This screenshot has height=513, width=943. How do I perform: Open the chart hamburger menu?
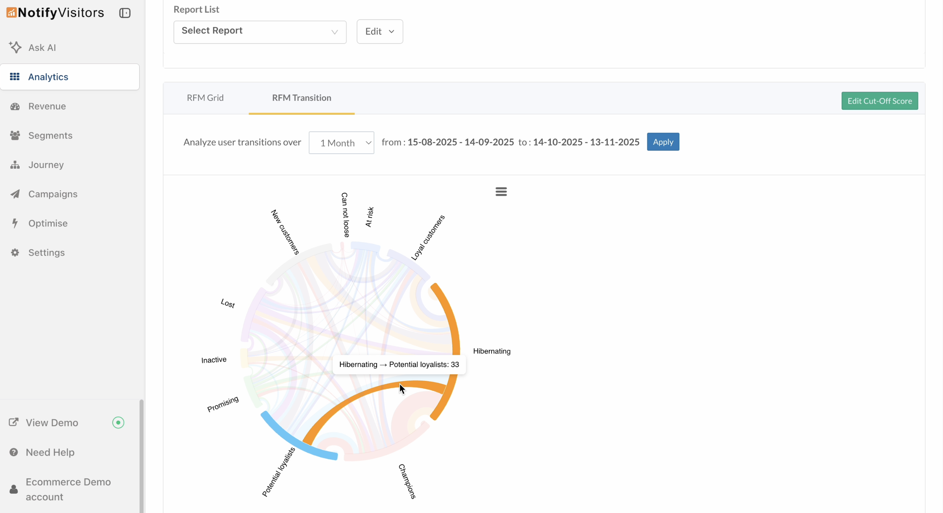[x=501, y=191]
